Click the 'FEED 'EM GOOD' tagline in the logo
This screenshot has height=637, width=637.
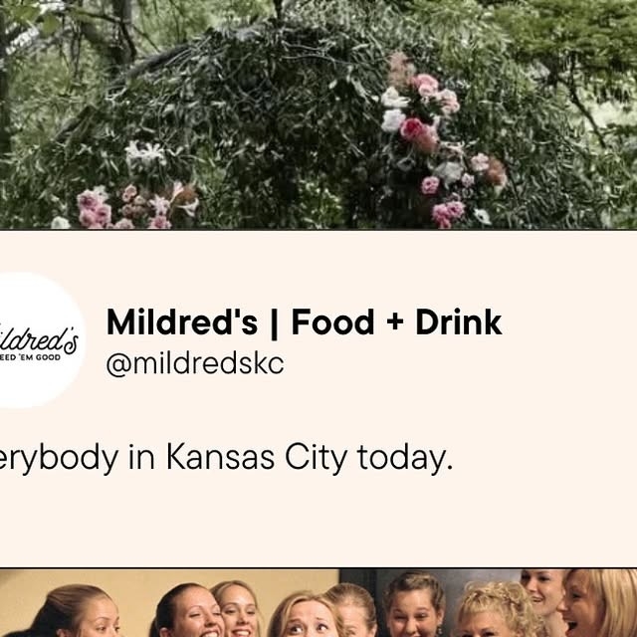30,357
